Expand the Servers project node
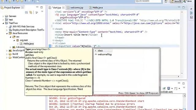Screen dimensions: 196x110 [x=3, y=16]
